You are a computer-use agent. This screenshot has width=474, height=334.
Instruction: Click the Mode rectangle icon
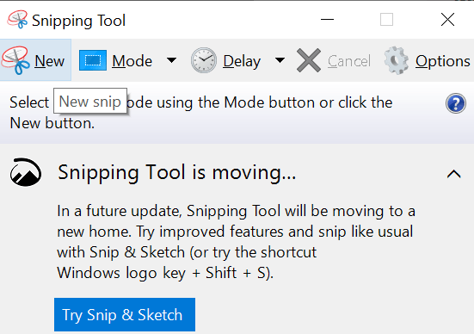click(93, 60)
